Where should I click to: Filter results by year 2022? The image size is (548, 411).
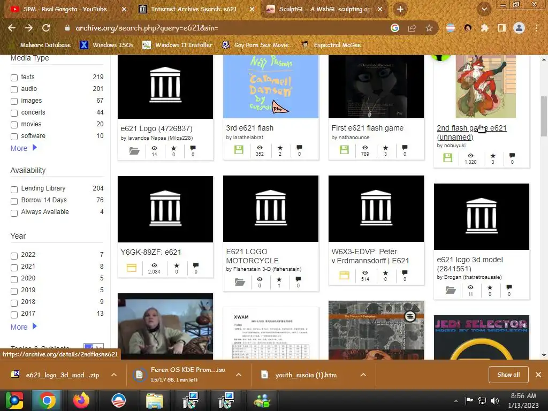tap(14, 256)
